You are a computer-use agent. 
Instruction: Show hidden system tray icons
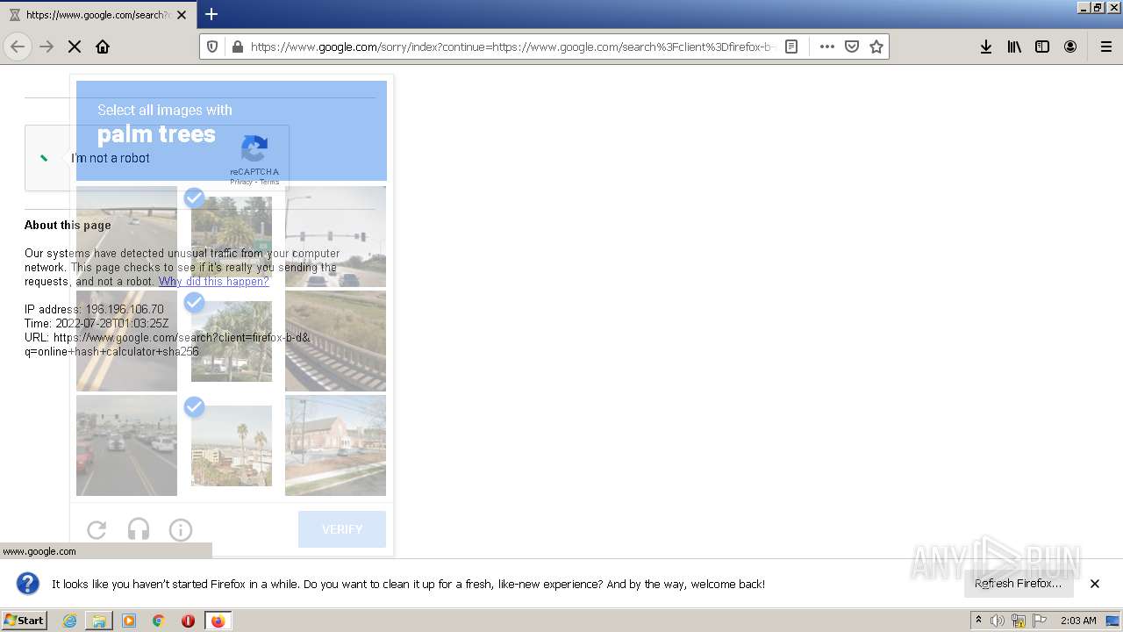pyautogui.click(x=978, y=621)
